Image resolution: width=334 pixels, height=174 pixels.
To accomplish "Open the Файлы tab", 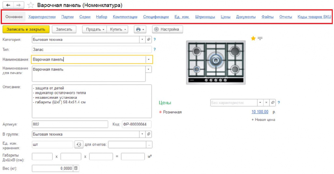I will 267,17.
